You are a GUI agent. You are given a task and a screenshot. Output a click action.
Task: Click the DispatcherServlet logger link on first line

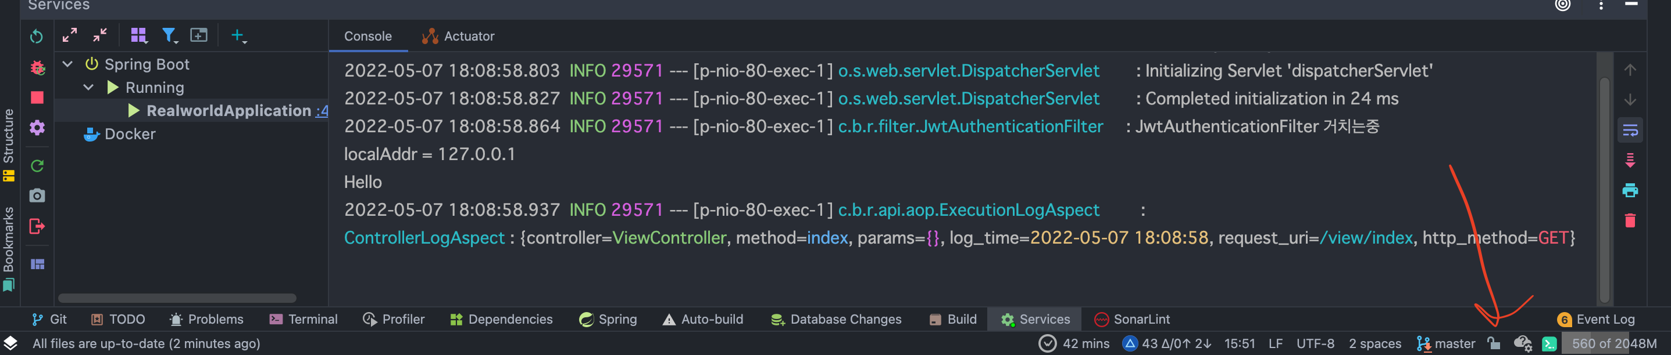coord(969,71)
